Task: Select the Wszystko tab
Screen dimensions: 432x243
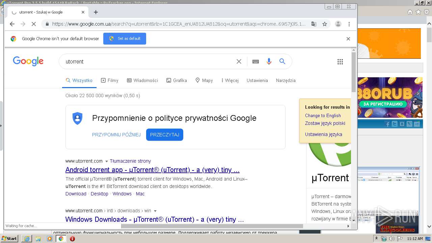Action: point(79,80)
